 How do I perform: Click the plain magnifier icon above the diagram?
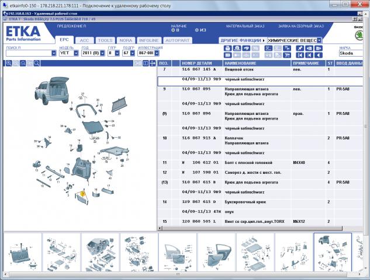[37, 63]
